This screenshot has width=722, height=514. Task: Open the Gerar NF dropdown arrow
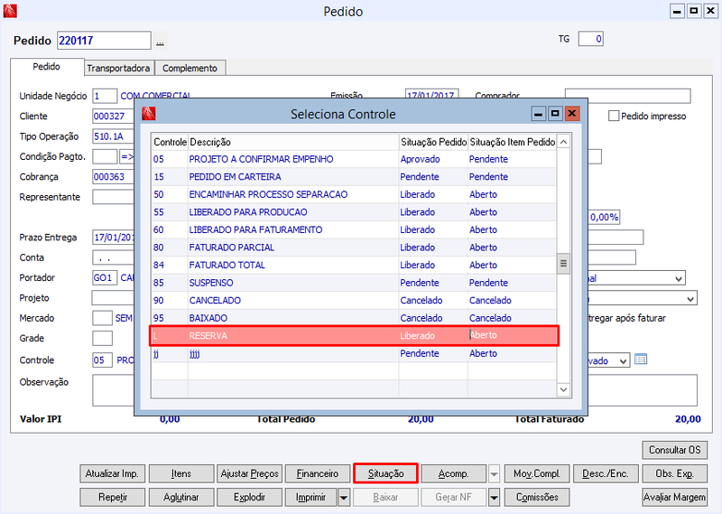coord(494,498)
